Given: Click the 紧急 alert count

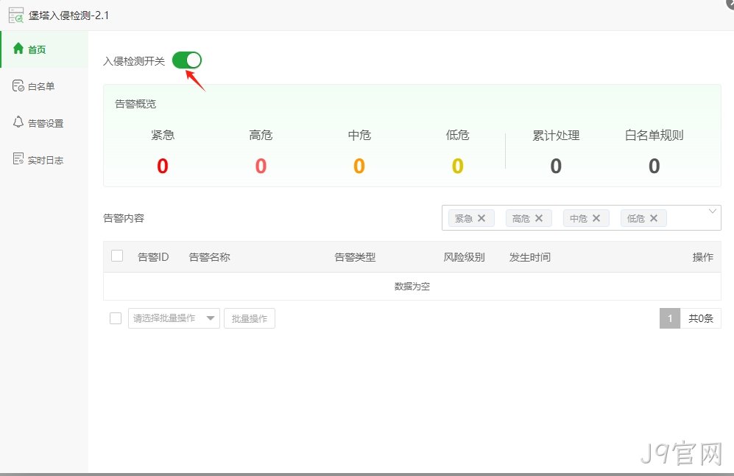Looking at the screenshot, I should point(163,166).
